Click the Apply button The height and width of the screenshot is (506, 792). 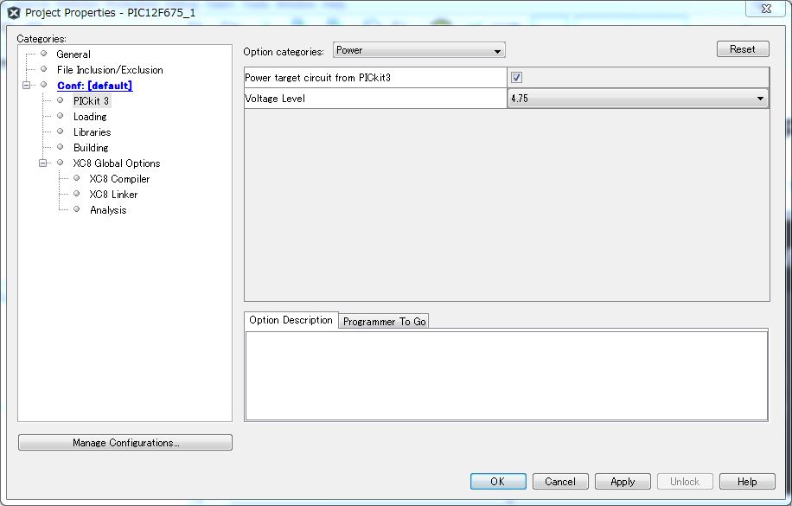pos(623,482)
